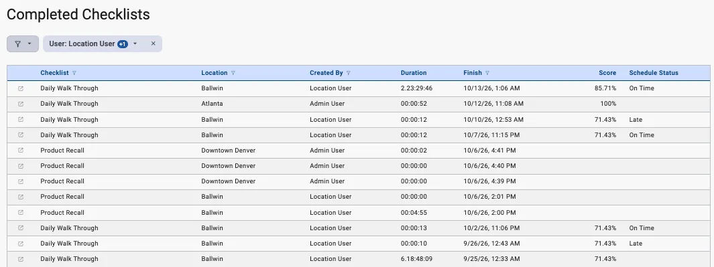This screenshot has height=267, width=714.
Task: Open Product Recall finished 10/6/26, 4:39 PM
Action: 21,181
